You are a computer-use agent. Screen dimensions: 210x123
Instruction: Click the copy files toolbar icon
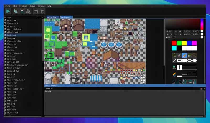click(x=16, y=11)
